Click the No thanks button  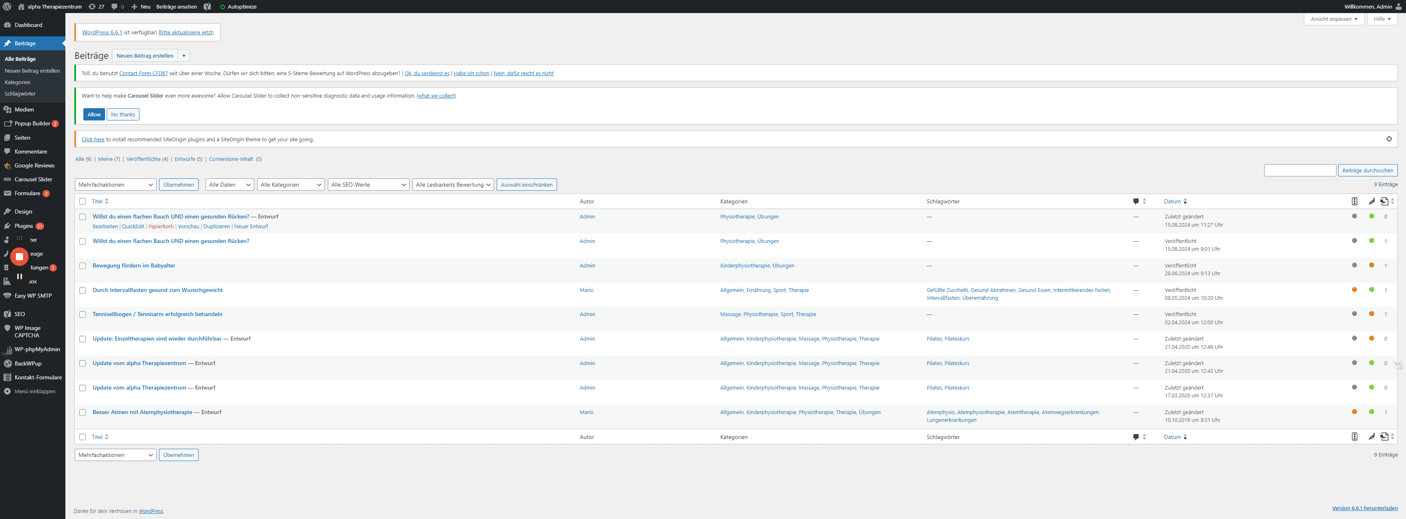point(123,114)
